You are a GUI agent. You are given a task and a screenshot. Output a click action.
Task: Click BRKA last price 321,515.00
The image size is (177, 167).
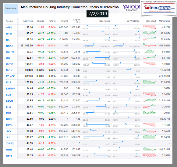click(x=27, y=45)
